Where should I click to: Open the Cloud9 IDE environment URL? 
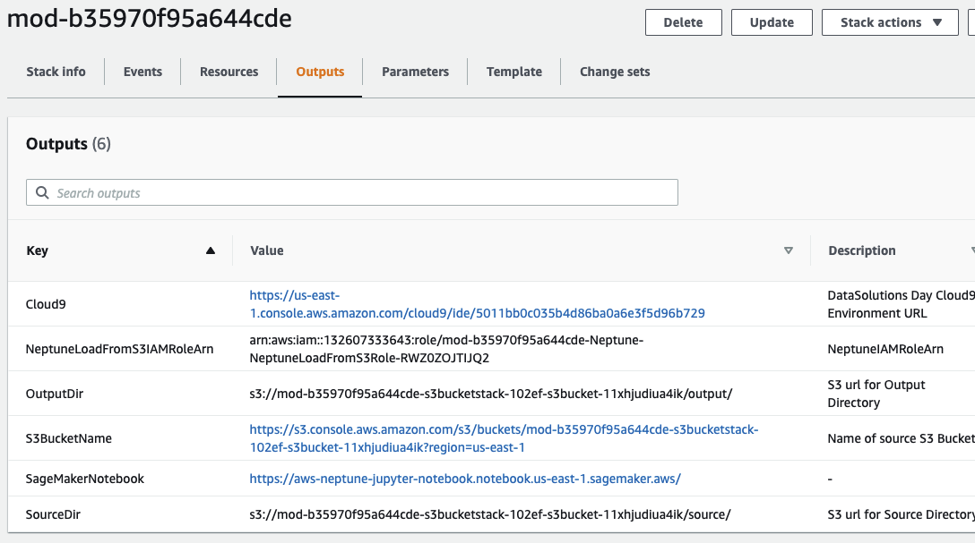click(x=477, y=313)
